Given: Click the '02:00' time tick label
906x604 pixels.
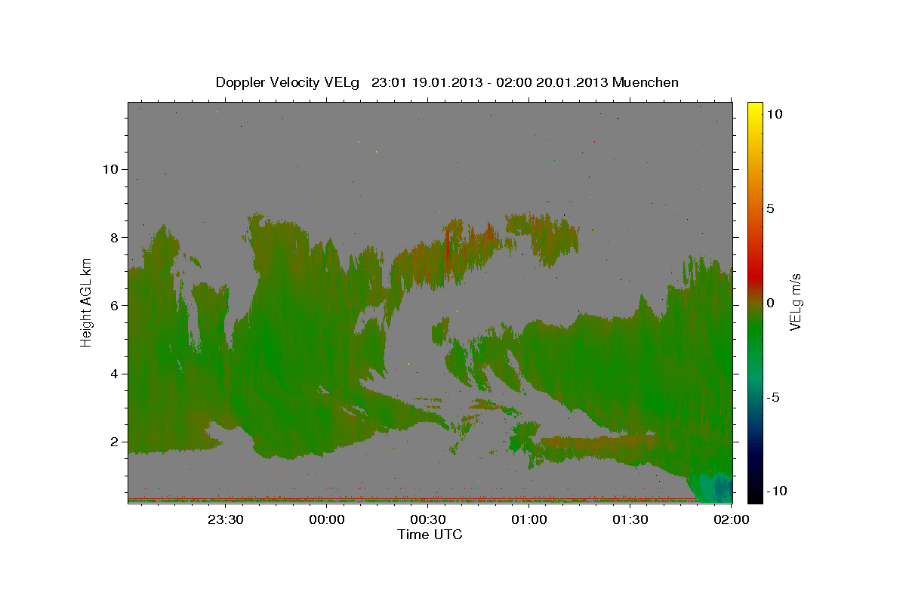Looking at the screenshot, I should point(732,519).
